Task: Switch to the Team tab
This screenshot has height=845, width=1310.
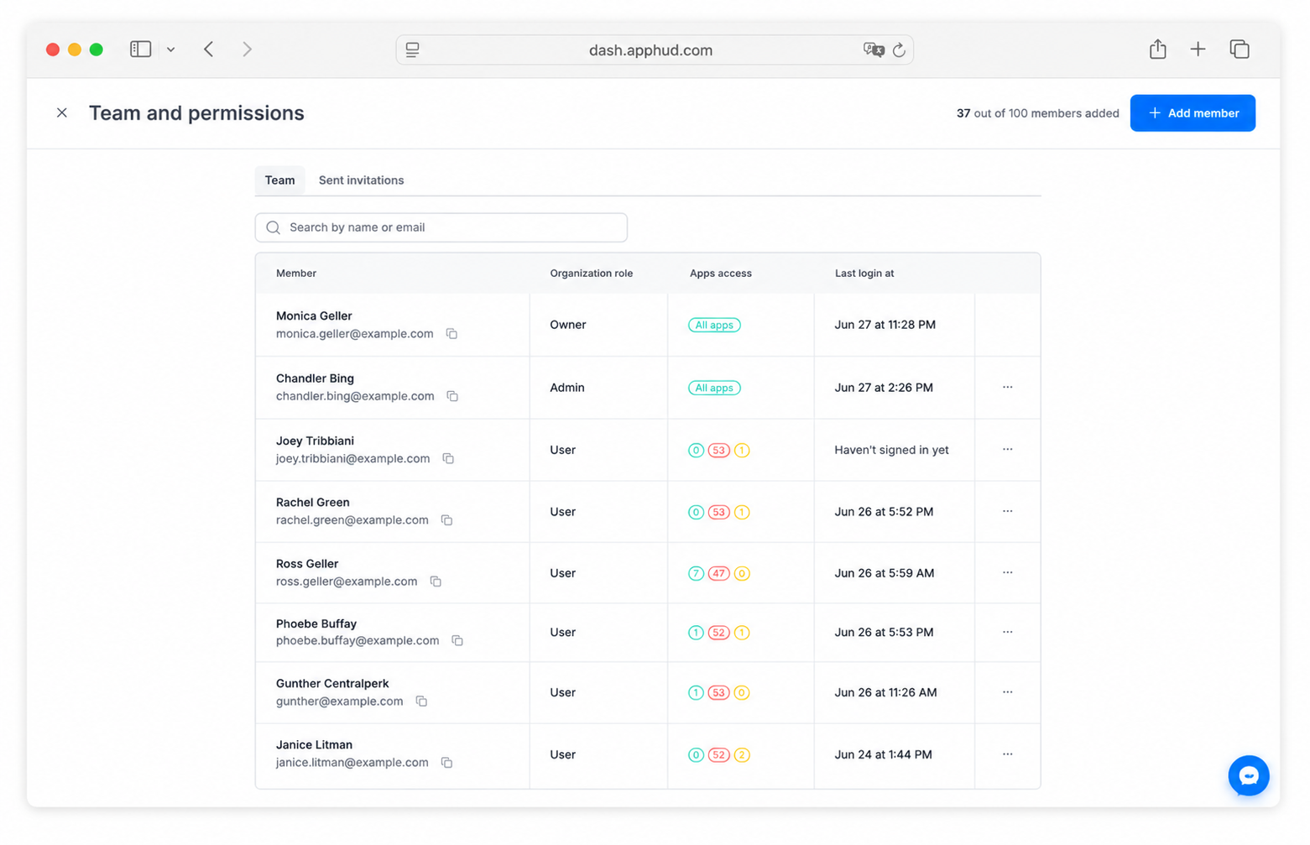Action: (x=280, y=180)
